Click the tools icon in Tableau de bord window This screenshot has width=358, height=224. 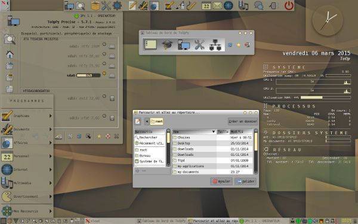[x=199, y=45]
